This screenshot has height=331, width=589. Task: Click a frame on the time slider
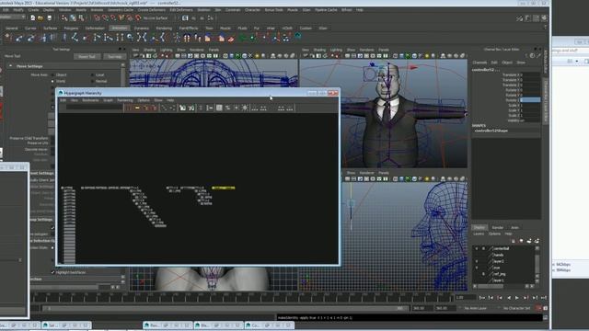click(242, 298)
